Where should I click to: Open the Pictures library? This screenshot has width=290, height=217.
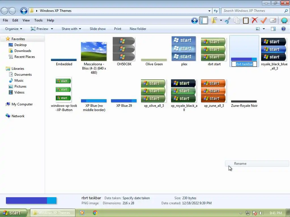click(20, 86)
